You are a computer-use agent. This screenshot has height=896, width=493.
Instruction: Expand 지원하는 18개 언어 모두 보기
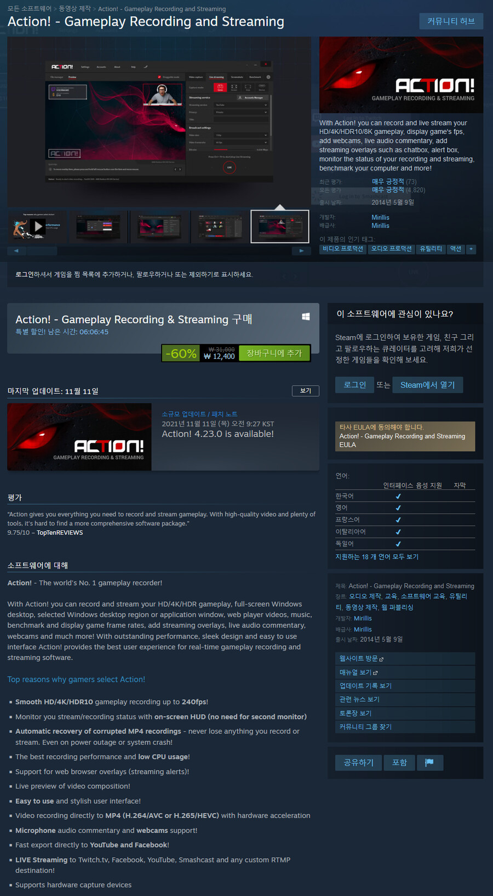[x=377, y=556]
